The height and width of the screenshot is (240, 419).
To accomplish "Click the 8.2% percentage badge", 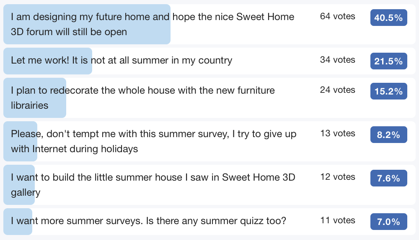I will point(388,135).
